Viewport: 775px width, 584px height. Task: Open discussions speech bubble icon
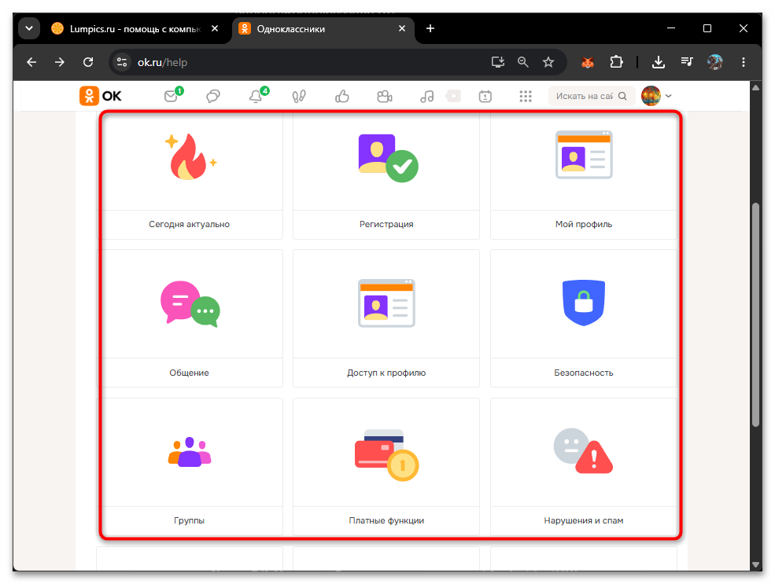[x=213, y=96]
